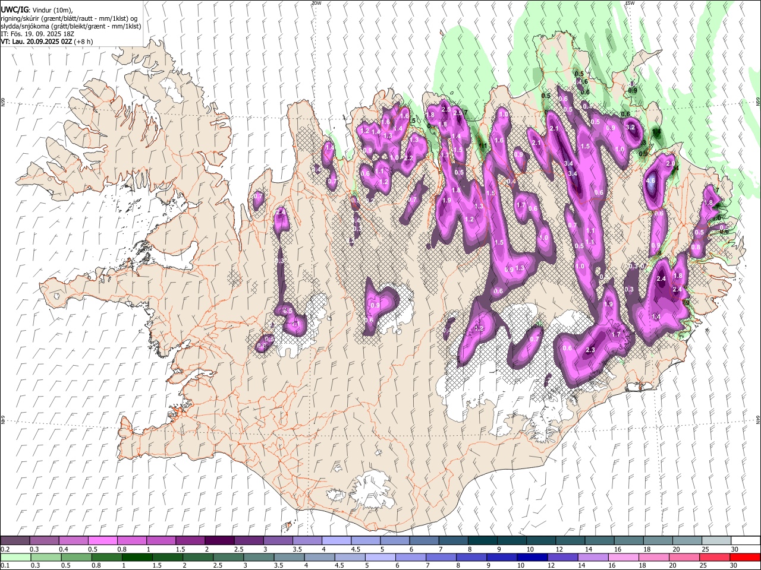Viewport: 761px width, 570px height.
Task: Click the '3.2' precipitation value on the map
Action: (x=631, y=127)
